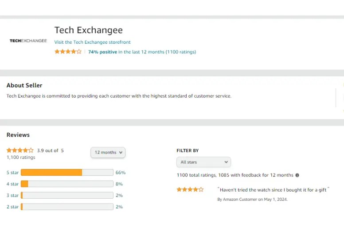Image resolution: width=344 pixels, height=226 pixels.
Task: Click the Tech Exchangee logo image
Action: point(28,41)
